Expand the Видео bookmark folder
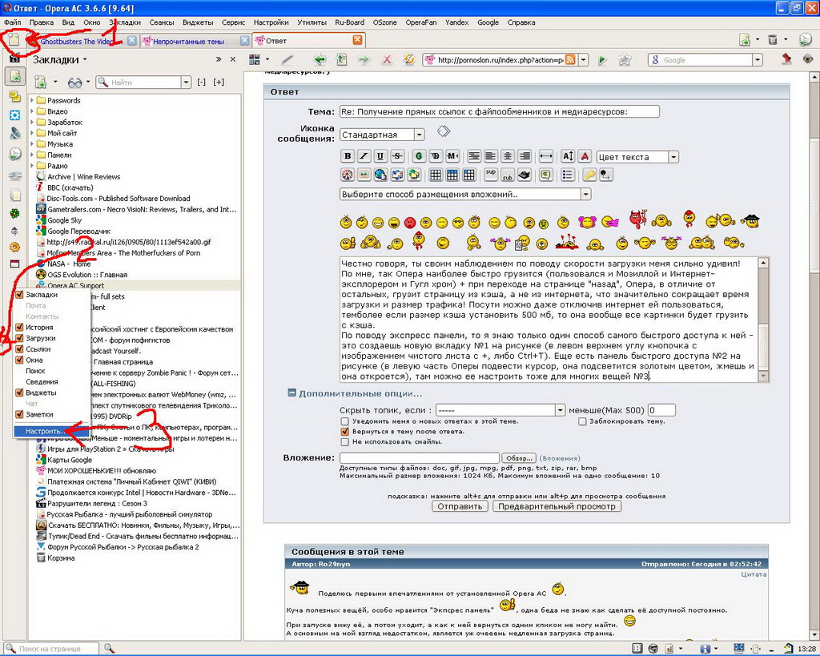 point(32,111)
